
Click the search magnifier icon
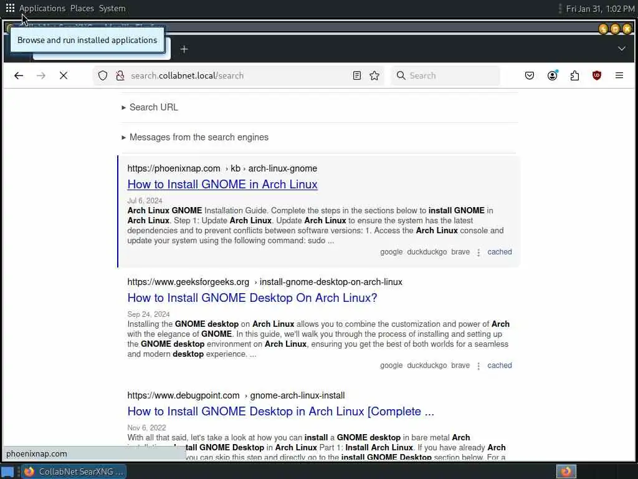pos(401,75)
